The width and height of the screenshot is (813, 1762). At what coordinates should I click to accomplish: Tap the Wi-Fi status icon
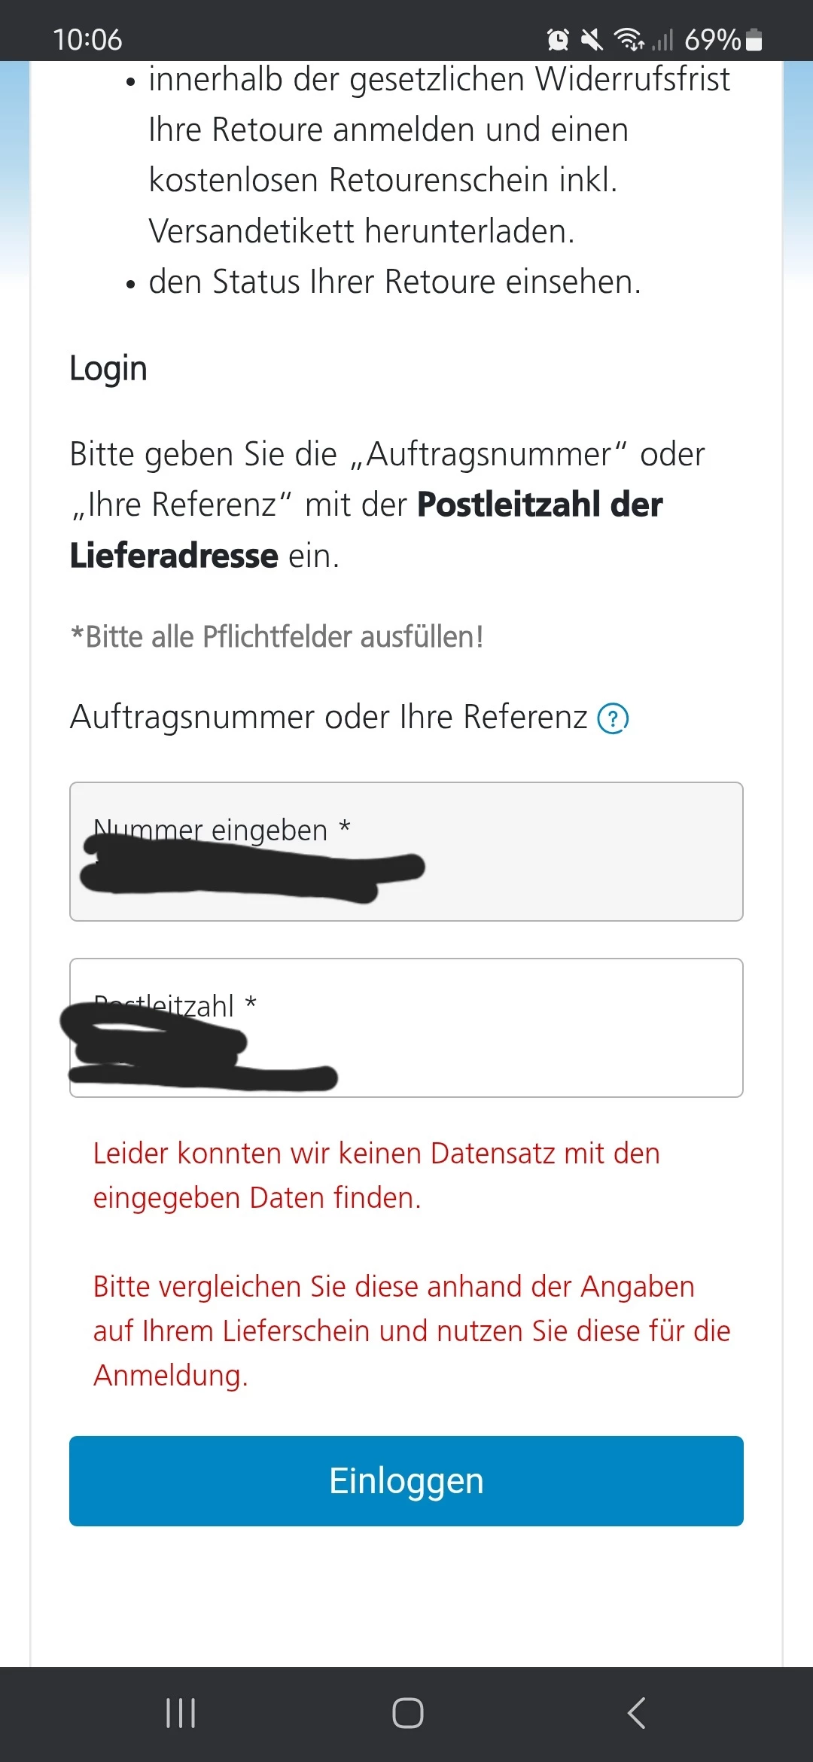(629, 39)
